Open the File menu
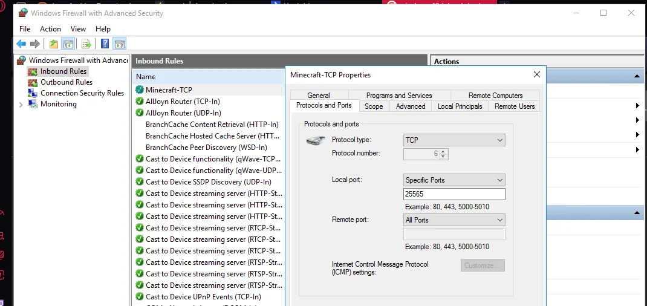 (25, 29)
